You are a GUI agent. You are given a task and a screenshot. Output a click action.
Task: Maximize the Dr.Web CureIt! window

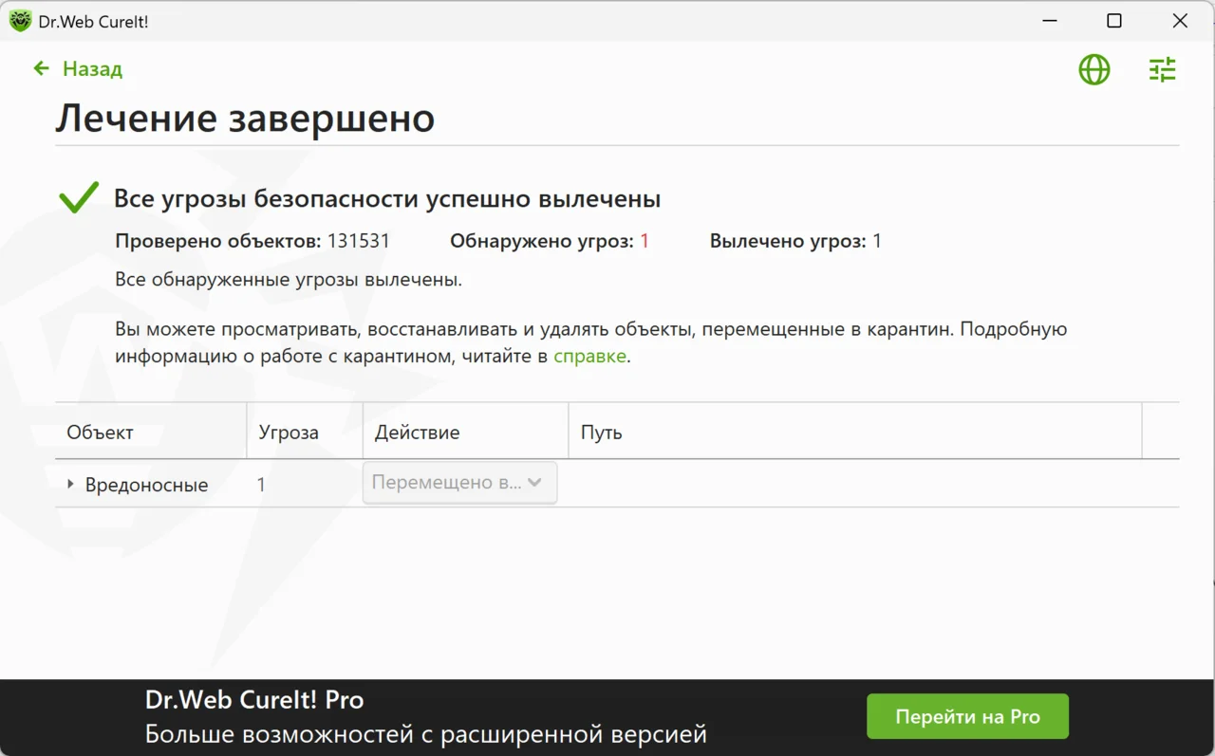[1114, 21]
